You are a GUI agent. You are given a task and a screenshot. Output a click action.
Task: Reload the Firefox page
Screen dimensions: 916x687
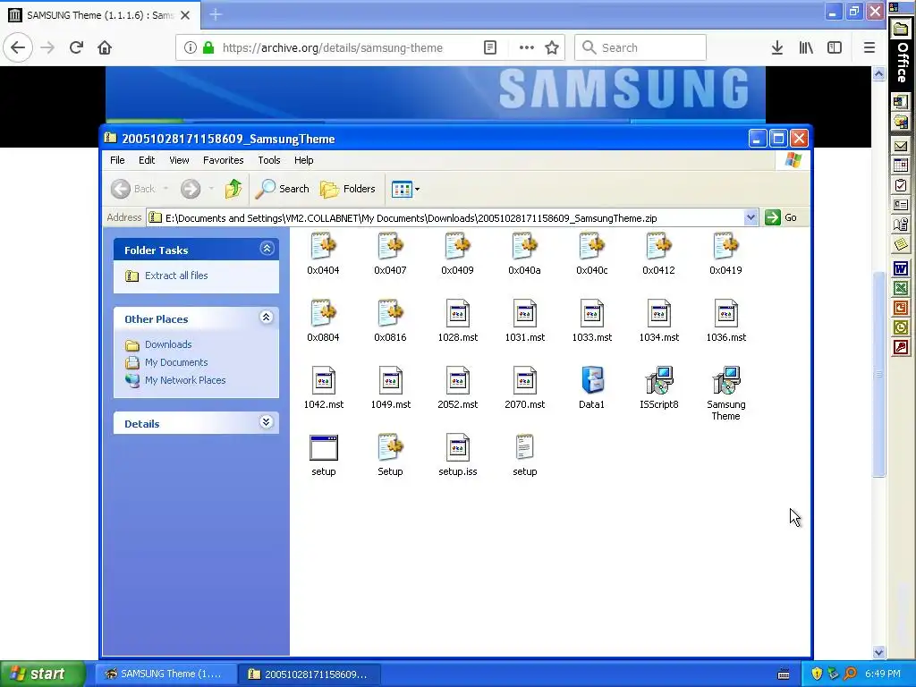pos(76,47)
